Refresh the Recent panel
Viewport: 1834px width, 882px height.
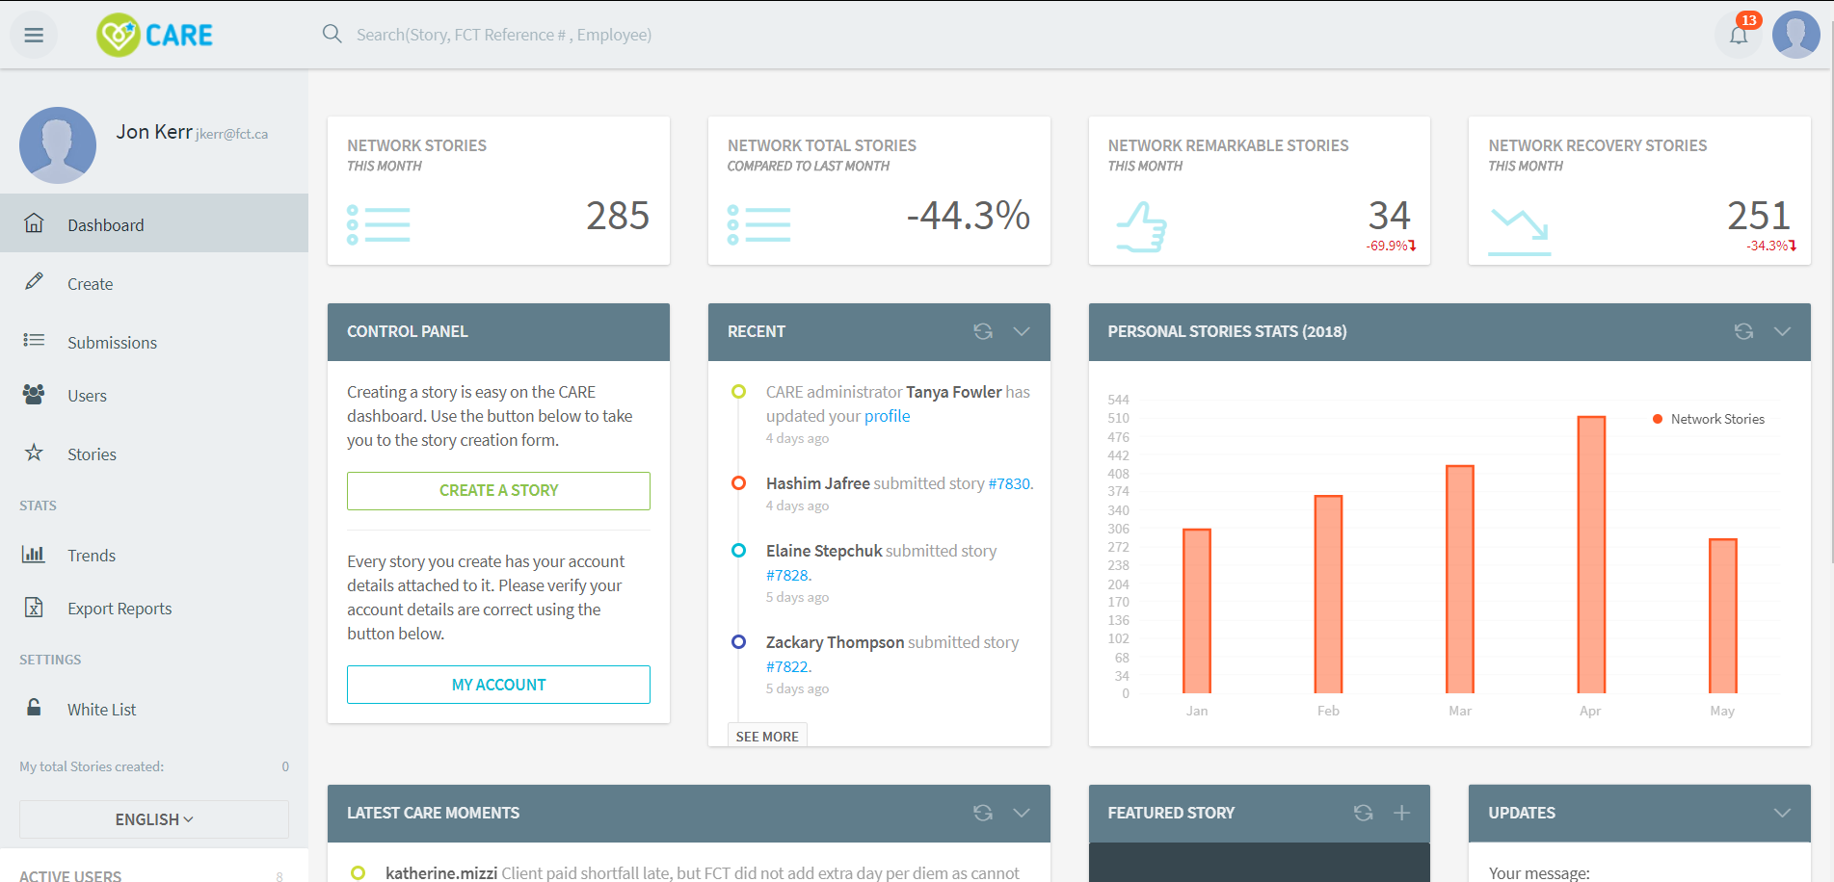click(x=983, y=331)
